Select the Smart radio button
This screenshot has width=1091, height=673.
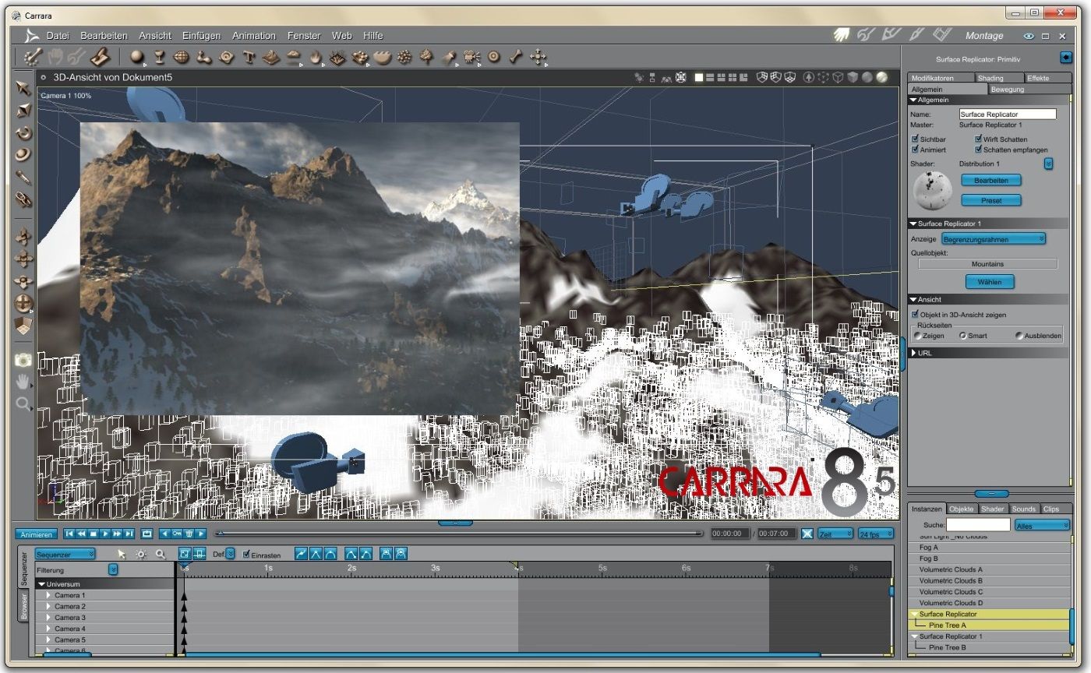coord(963,336)
